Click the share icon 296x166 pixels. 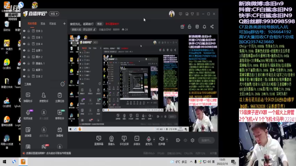(x=212, y=27)
